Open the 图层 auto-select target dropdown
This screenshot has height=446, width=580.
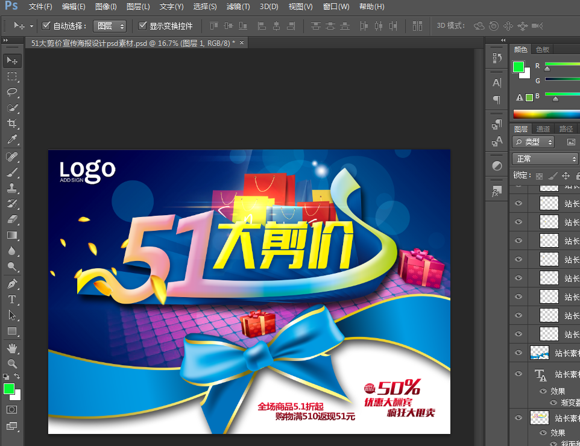click(x=110, y=26)
